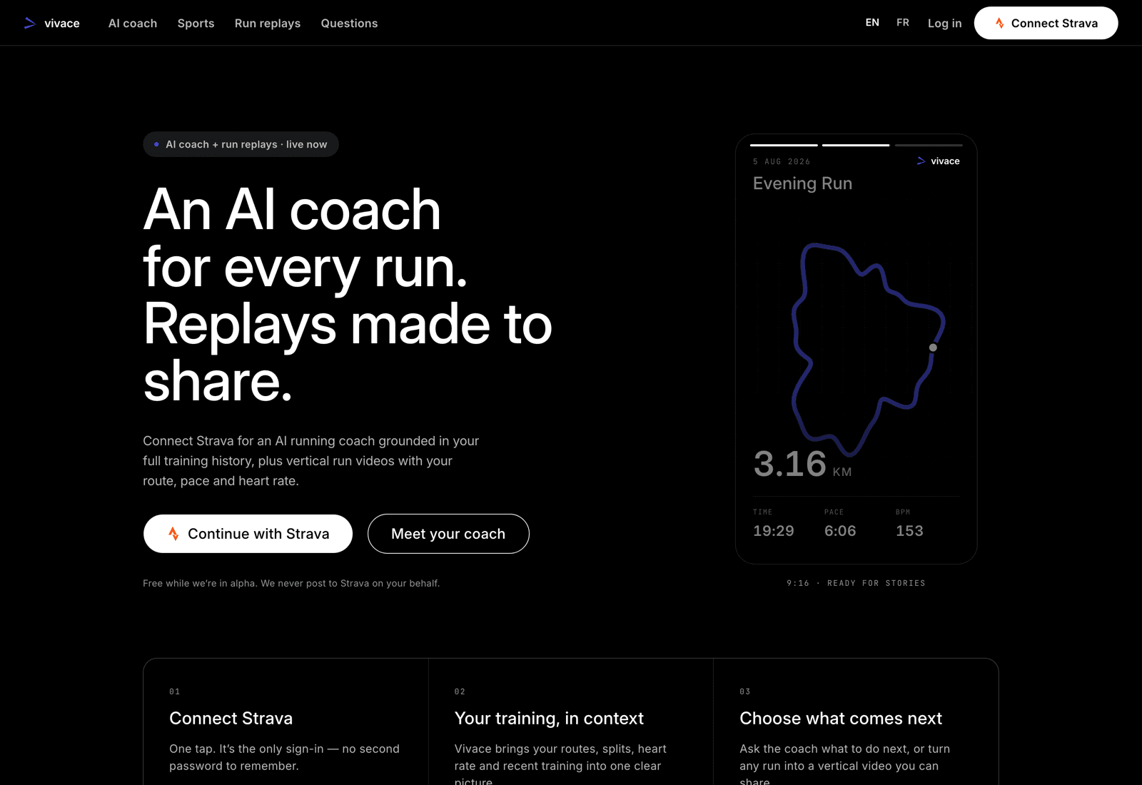Click the 5 AUG 2026 date label
Viewport: 1142px width, 785px height.
(782, 162)
